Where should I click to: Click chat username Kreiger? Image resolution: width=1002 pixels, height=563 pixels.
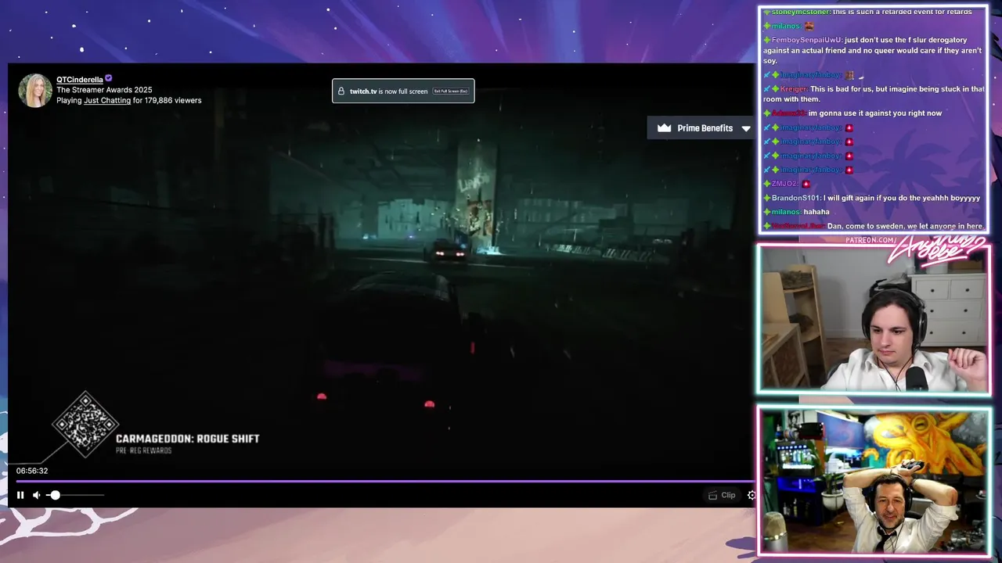point(794,89)
